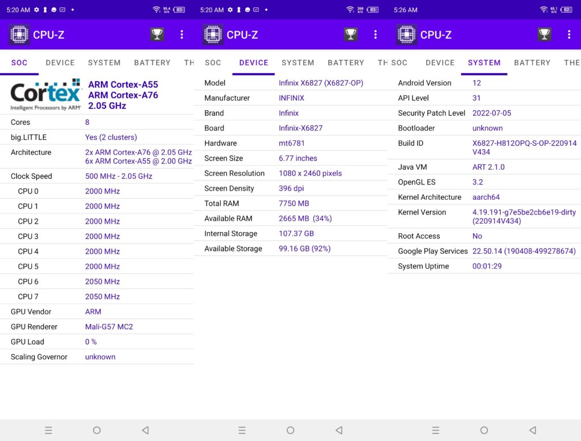Tap home circle button in middle screen
This screenshot has width=581, height=441.
(290, 430)
